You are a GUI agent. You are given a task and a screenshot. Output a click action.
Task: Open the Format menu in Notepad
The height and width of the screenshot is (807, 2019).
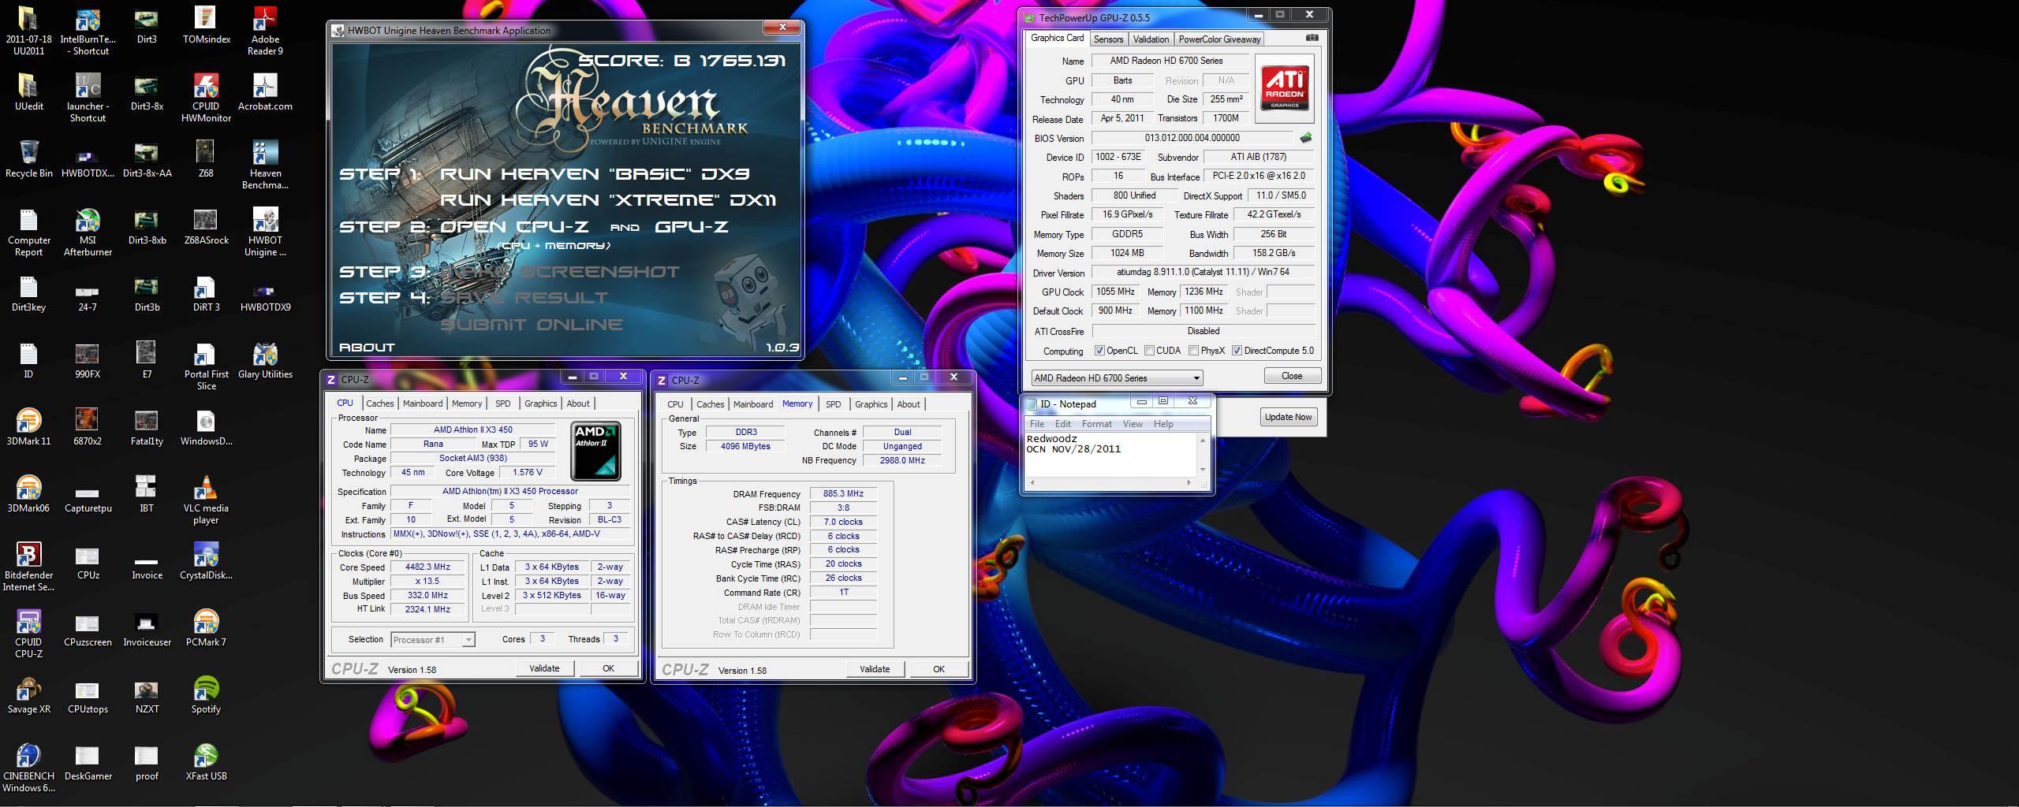pyautogui.click(x=1096, y=424)
